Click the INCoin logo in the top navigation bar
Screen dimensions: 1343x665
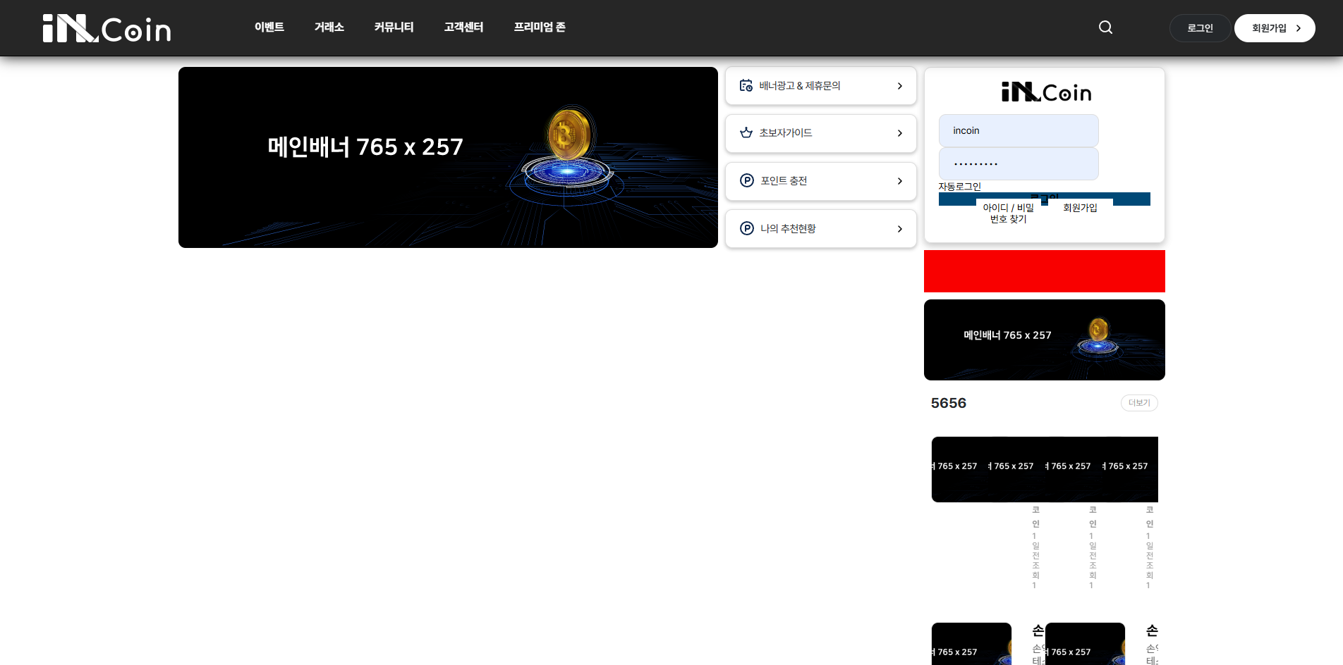coord(107,28)
